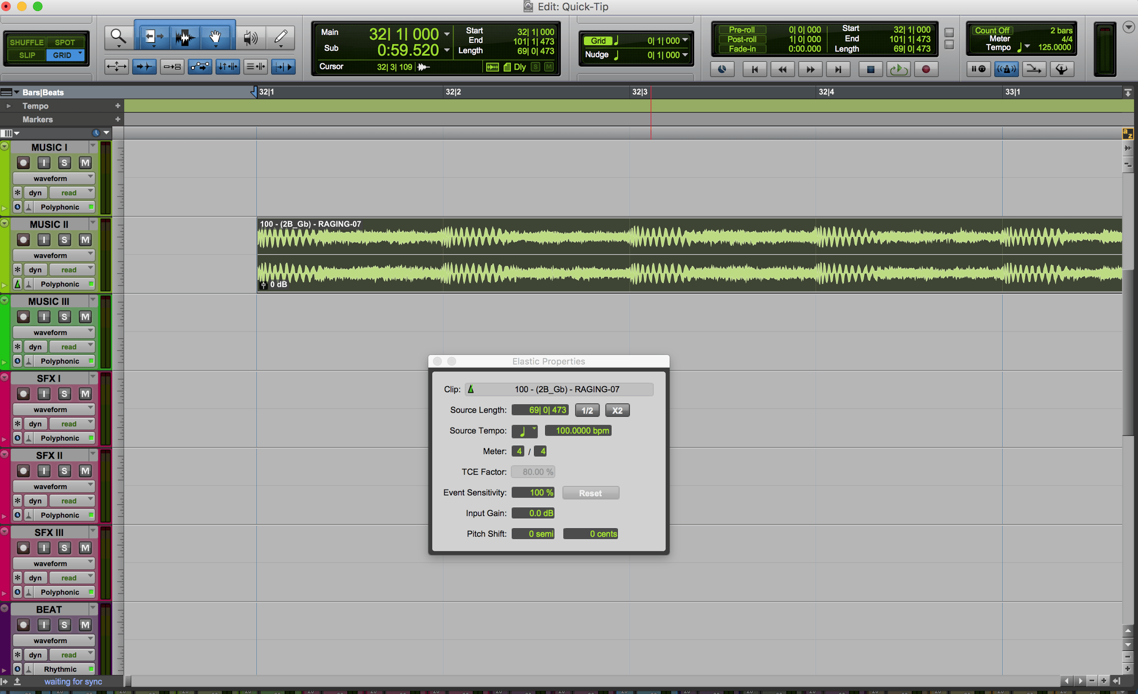Click the 32|3 bar marker in ruler

639,92
